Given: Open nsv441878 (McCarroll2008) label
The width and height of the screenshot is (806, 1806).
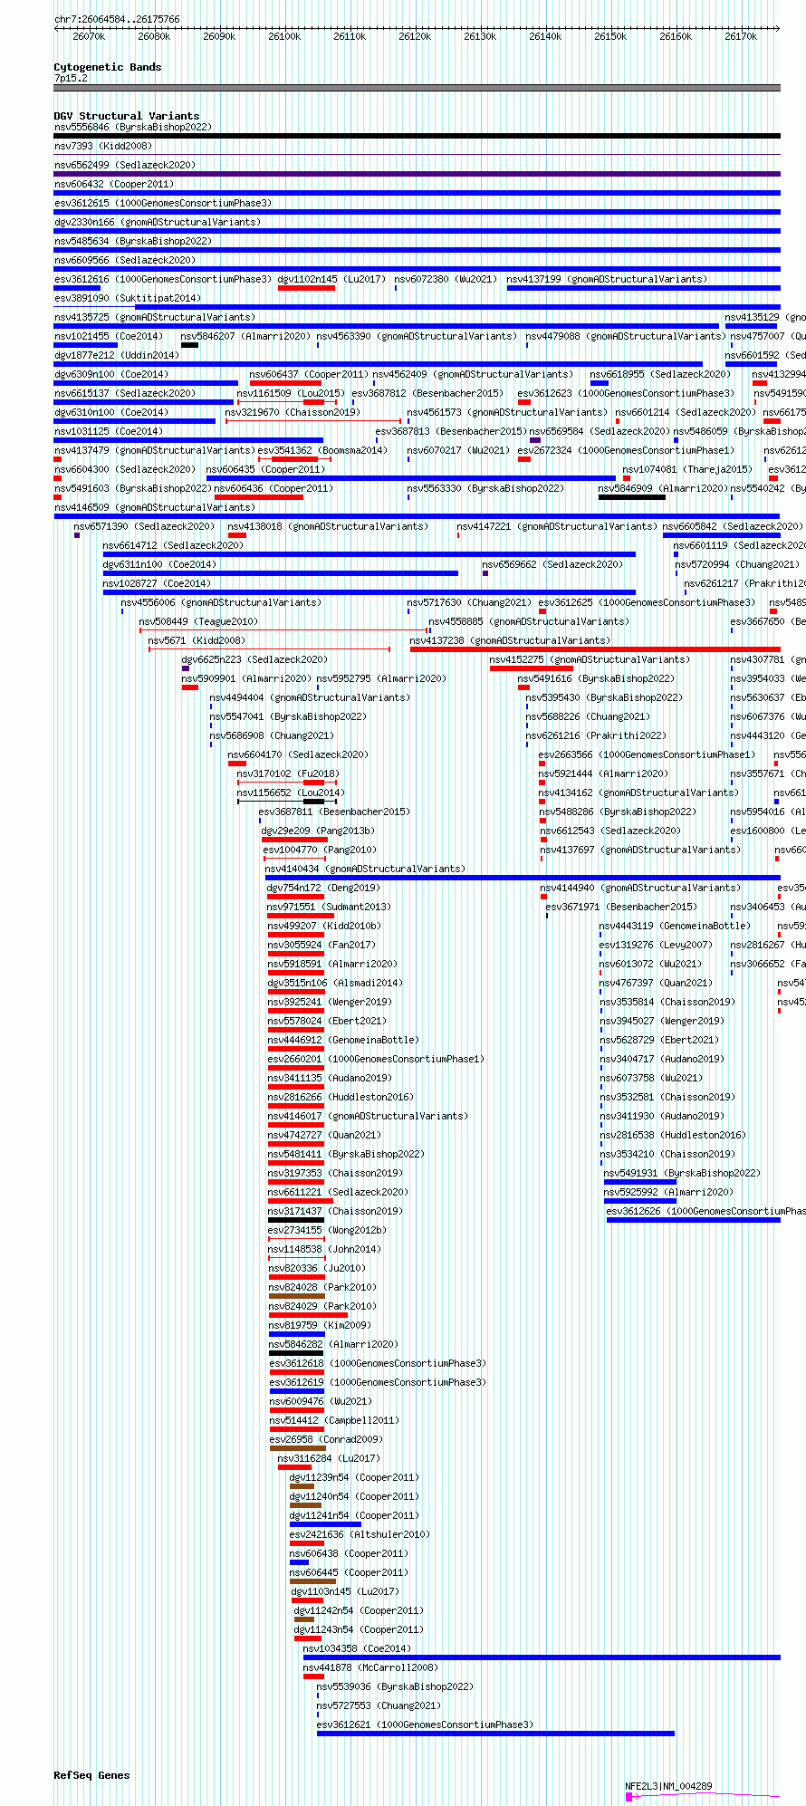Looking at the screenshot, I should click(x=370, y=1668).
